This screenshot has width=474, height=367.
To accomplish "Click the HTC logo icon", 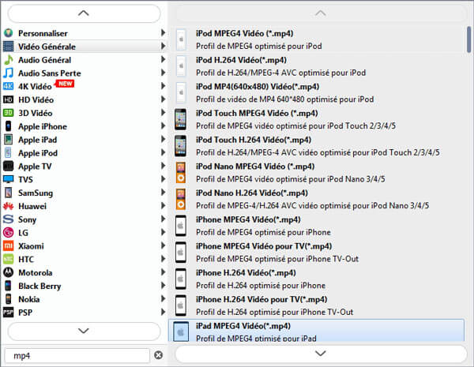I will tap(8, 259).
